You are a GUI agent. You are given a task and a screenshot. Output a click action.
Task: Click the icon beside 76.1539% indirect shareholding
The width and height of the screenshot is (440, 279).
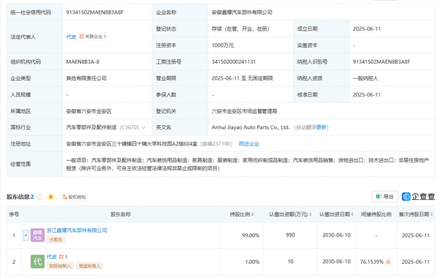pos(388,261)
